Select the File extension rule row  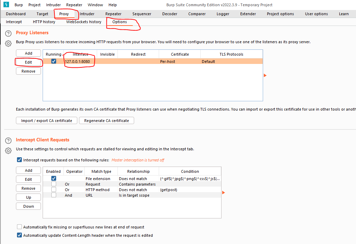(98, 179)
